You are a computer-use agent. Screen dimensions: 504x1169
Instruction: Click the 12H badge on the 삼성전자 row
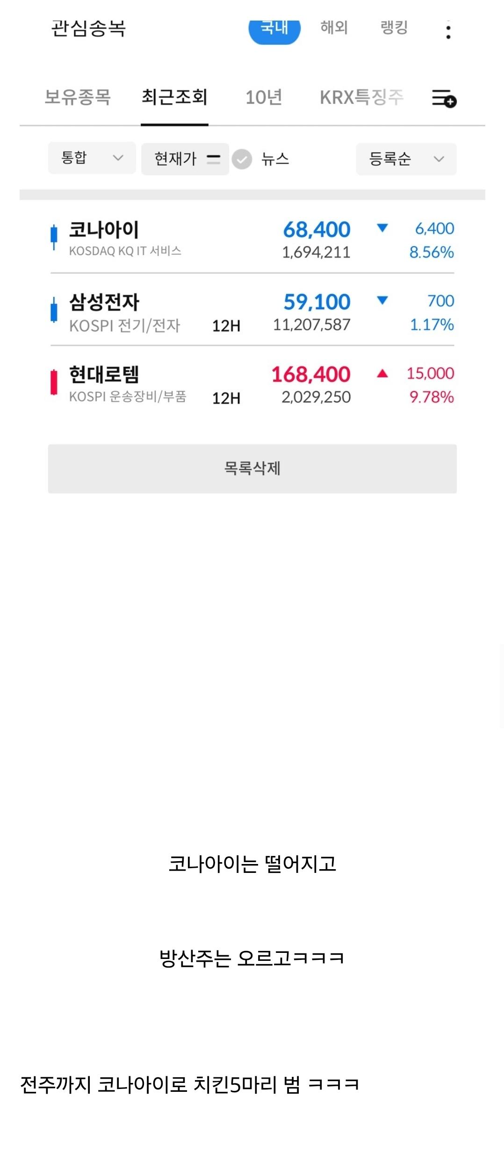tap(226, 326)
